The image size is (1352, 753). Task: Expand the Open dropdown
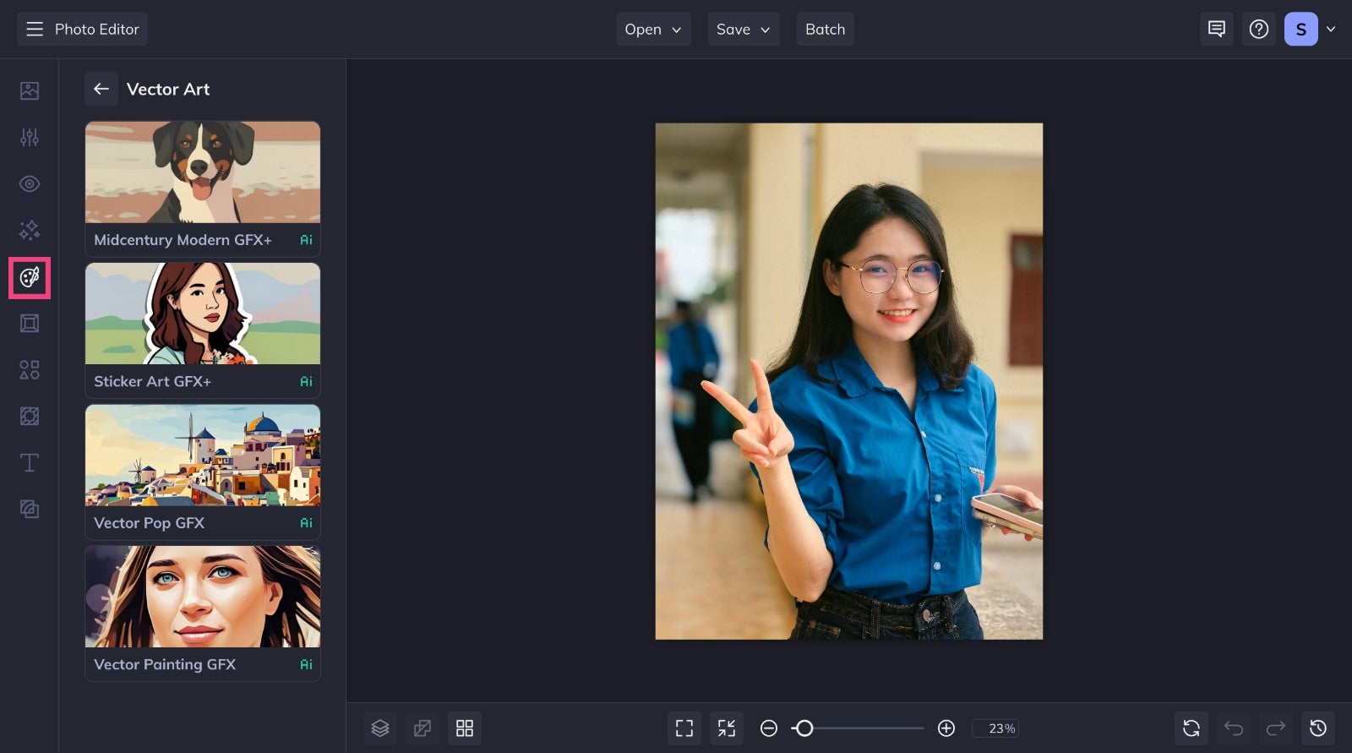pos(653,29)
